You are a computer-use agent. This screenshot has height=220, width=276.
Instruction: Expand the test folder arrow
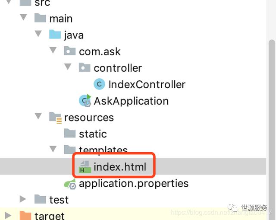23,199
